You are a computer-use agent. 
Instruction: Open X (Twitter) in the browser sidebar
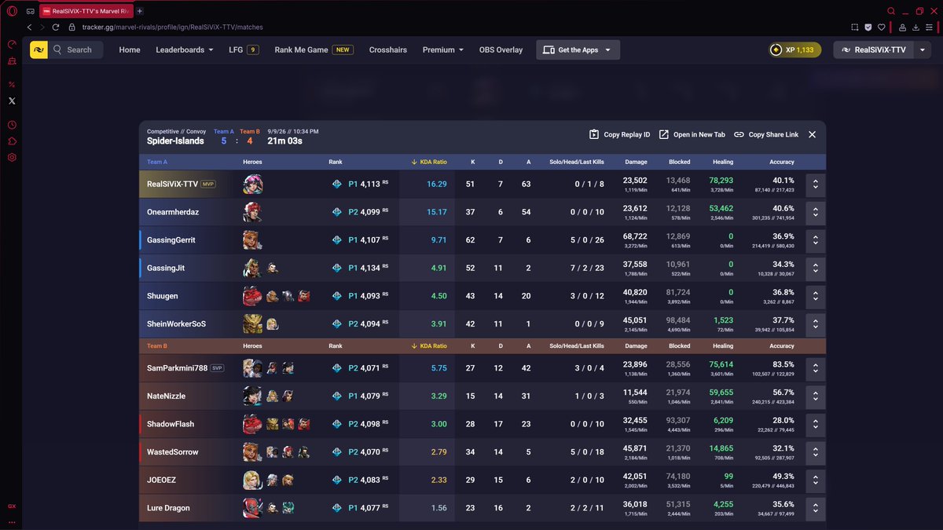tap(12, 101)
